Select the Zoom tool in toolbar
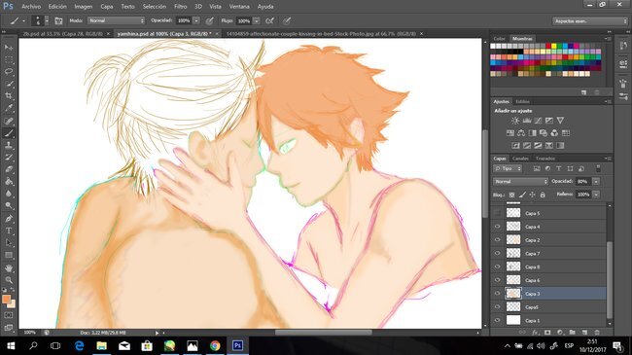 (9, 280)
